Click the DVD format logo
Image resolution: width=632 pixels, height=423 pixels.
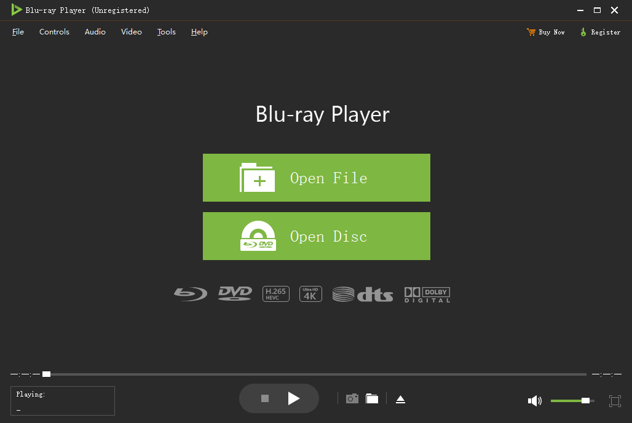coord(235,293)
